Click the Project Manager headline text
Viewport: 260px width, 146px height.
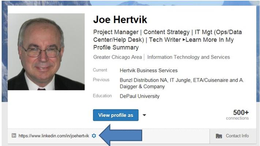[116, 32]
